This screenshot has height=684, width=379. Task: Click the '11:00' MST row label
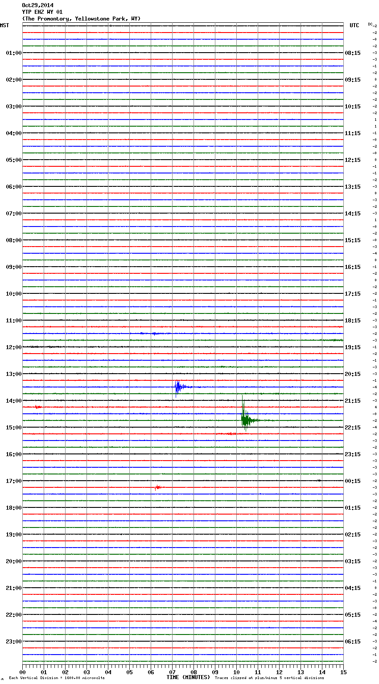pyautogui.click(x=14, y=321)
